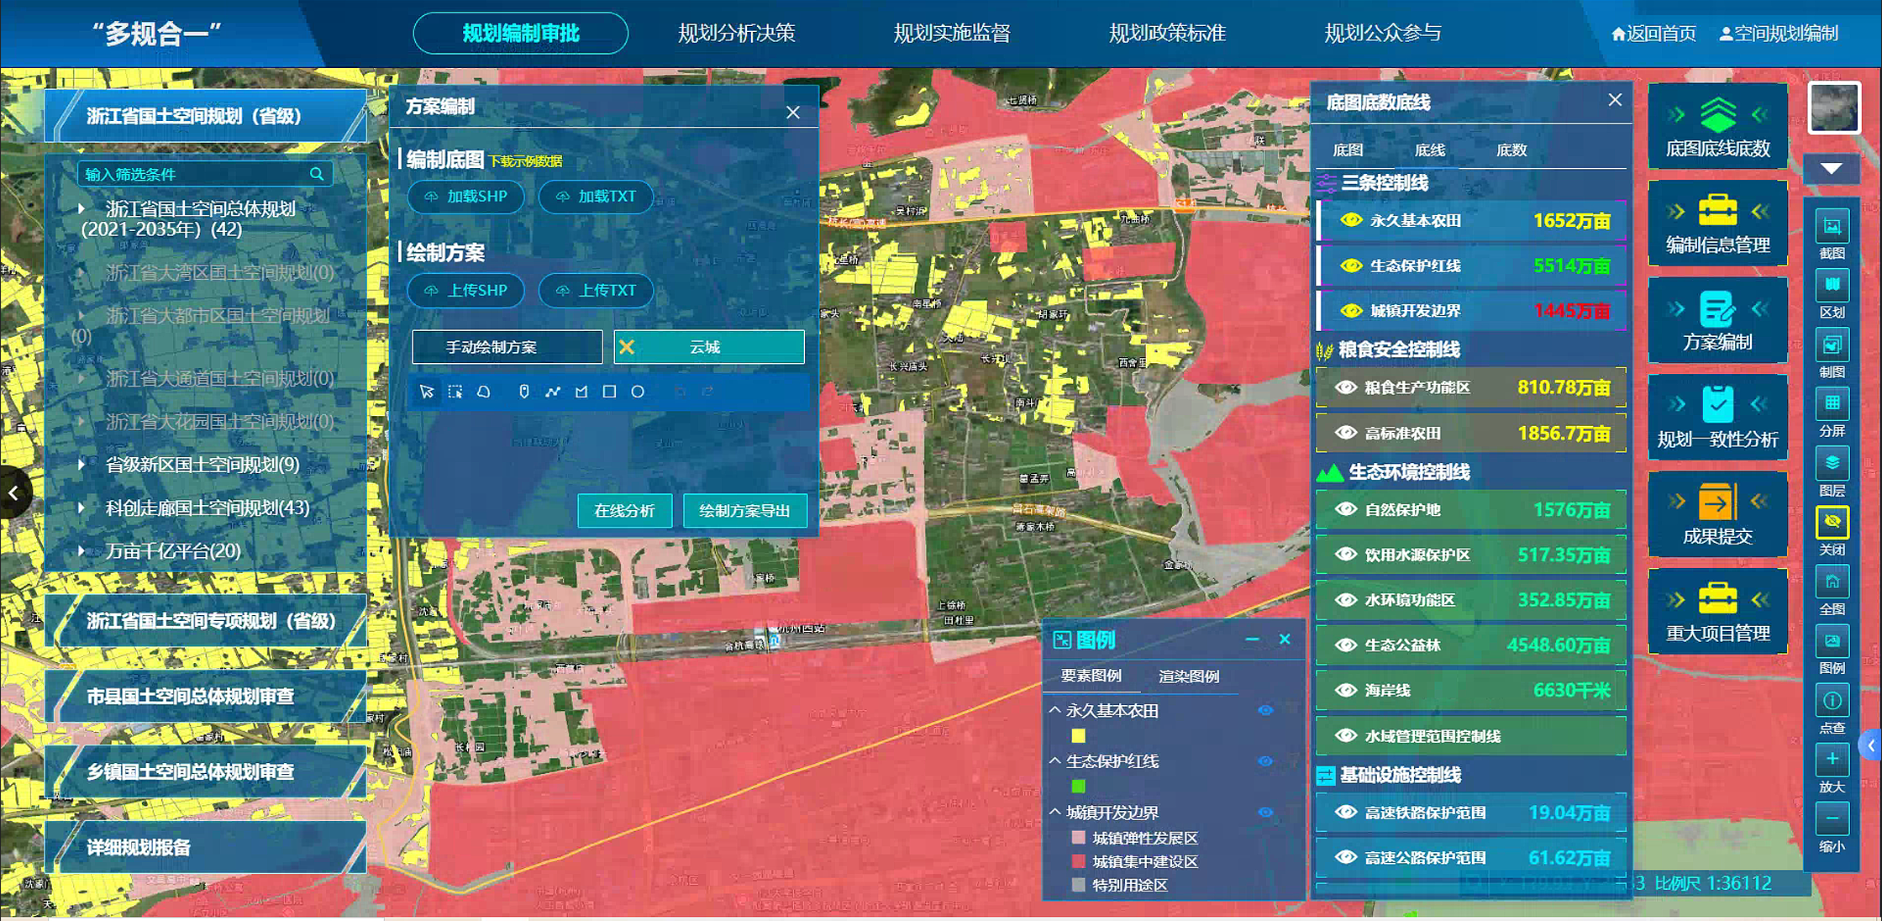Select the point marker tool
Viewport: 1882px width, 921px height.
tap(523, 392)
